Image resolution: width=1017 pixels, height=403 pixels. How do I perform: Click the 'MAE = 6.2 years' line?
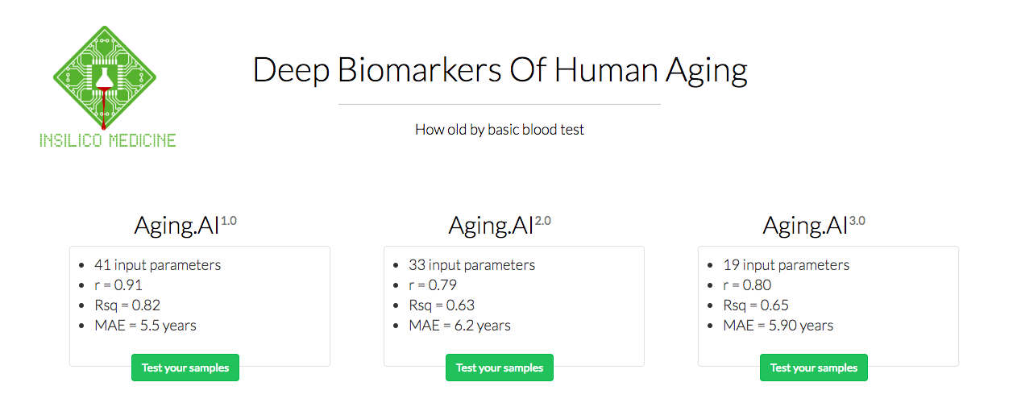pos(459,326)
